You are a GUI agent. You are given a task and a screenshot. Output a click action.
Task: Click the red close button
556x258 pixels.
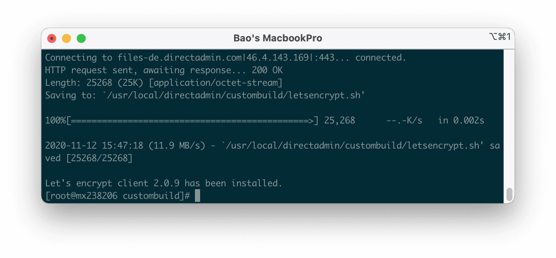[x=51, y=38]
